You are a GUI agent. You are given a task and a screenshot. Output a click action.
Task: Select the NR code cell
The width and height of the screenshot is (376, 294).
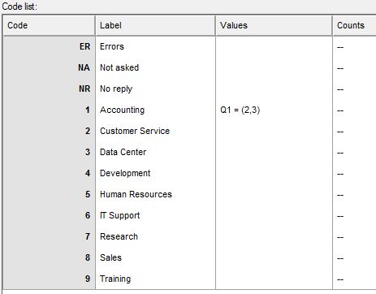point(49,89)
